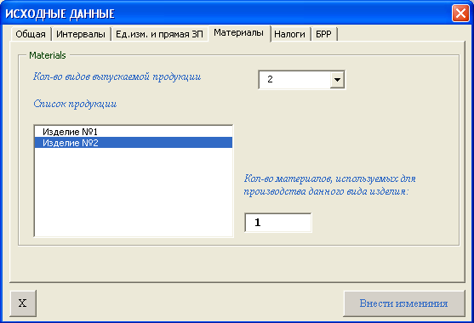Click the Кол-во видов выпускаемой продукции label
This screenshot has width=474, height=323.
(x=117, y=77)
